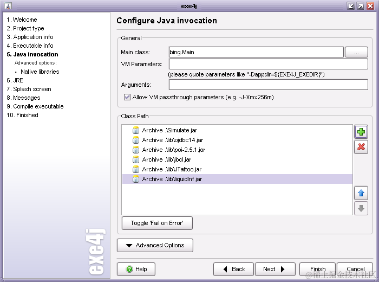Toggle Allow VM passthrough parameters checkbox

[x=127, y=97]
